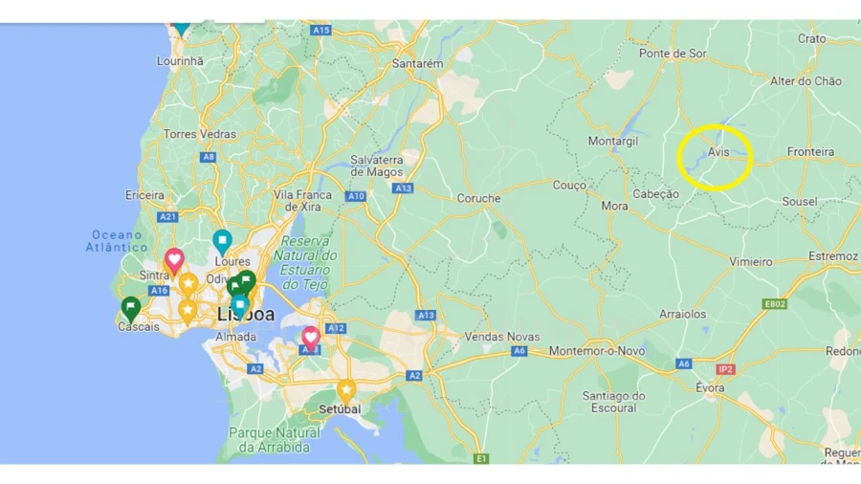The image size is (861, 484).
Task: Select the Évora city label
Action: coord(710,387)
